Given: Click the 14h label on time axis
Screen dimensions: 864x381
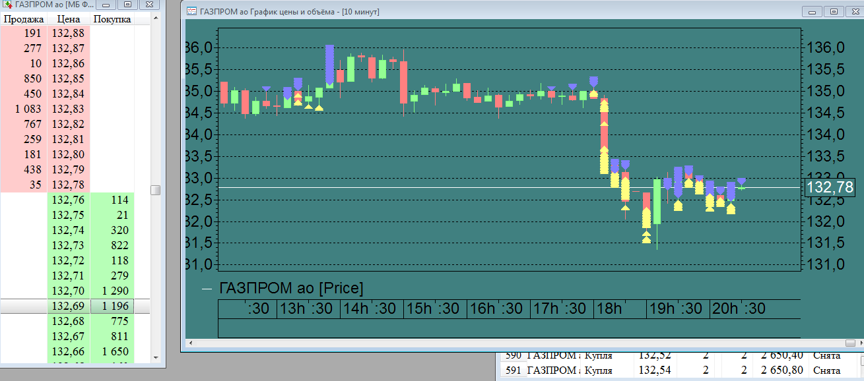Looking at the screenshot, I should tap(356, 308).
